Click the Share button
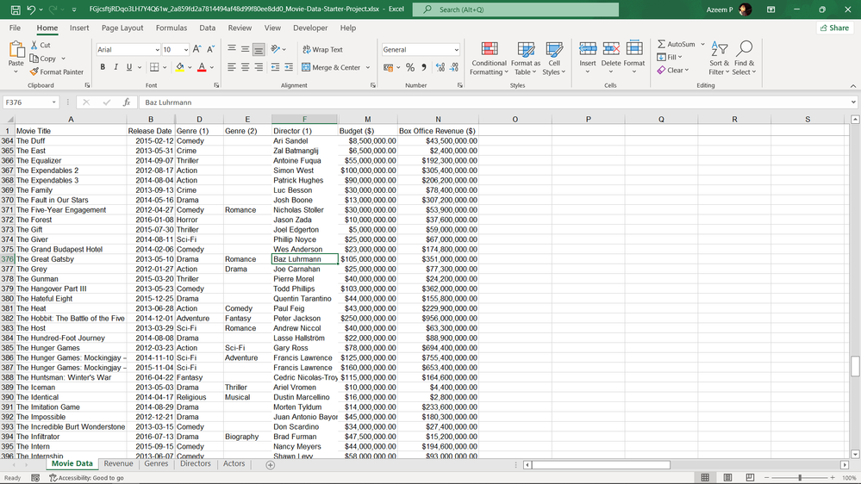Image resolution: width=861 pixels, height=484 pixels. coord(834,28)
